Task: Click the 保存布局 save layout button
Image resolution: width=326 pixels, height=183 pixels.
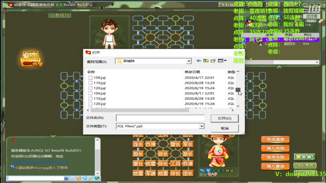Action: pyautogui.click(x=275, y=157)
